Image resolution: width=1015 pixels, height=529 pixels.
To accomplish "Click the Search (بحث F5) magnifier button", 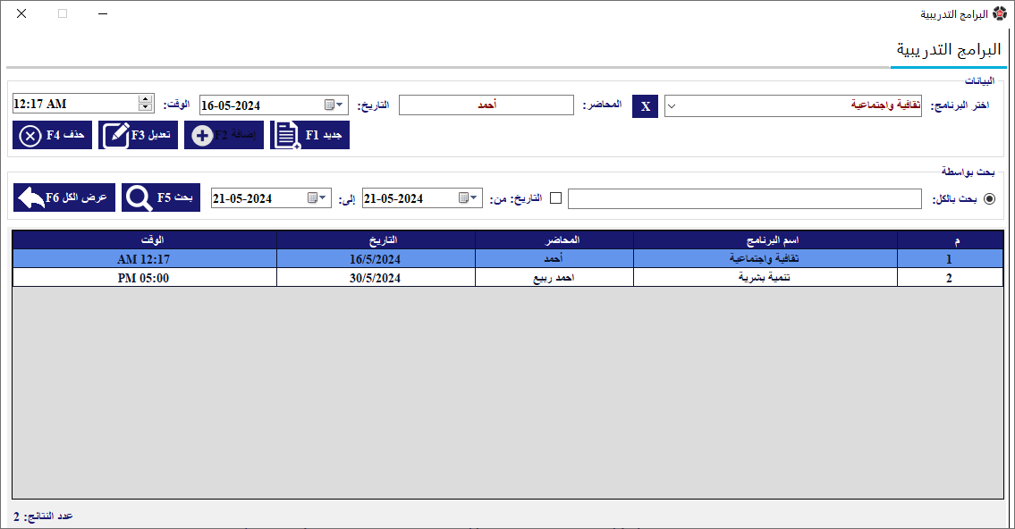I will pos(161,197).
